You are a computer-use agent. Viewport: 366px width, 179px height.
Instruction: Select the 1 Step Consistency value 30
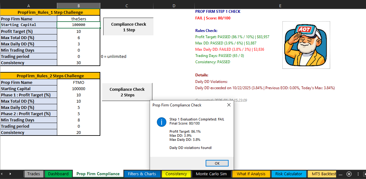[79, 63]
